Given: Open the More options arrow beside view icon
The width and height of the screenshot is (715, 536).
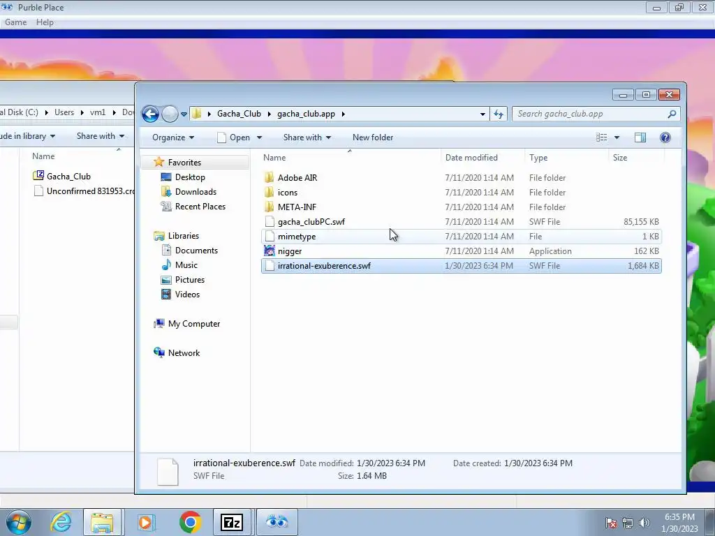Looking at the screenshot, I should tap(617, 137).
